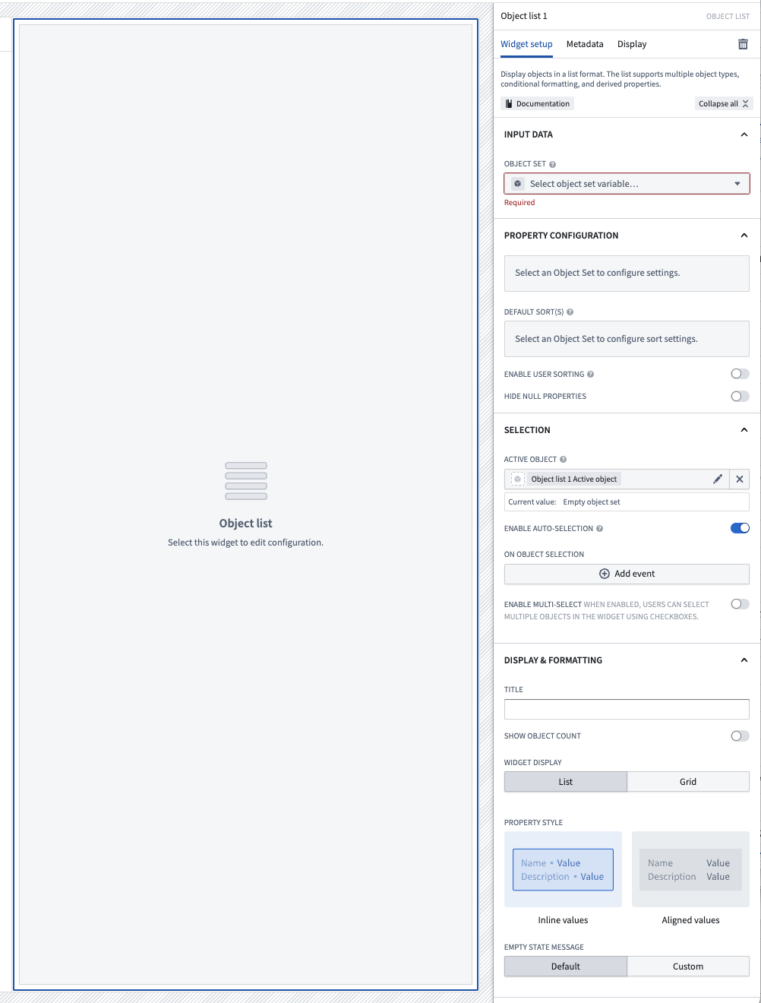Screen dimensions: 761x1003
Task: Select Grid widget display option
Action: pyautogui.click(x=688, y=782)
